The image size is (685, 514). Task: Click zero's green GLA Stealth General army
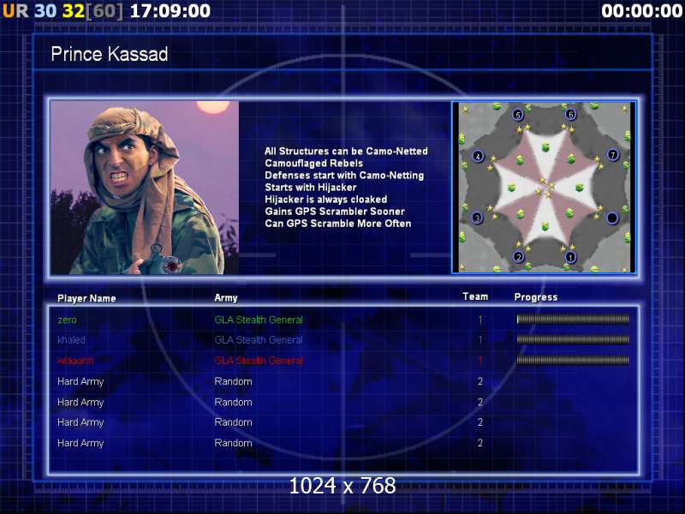click(x=259, y=320)
